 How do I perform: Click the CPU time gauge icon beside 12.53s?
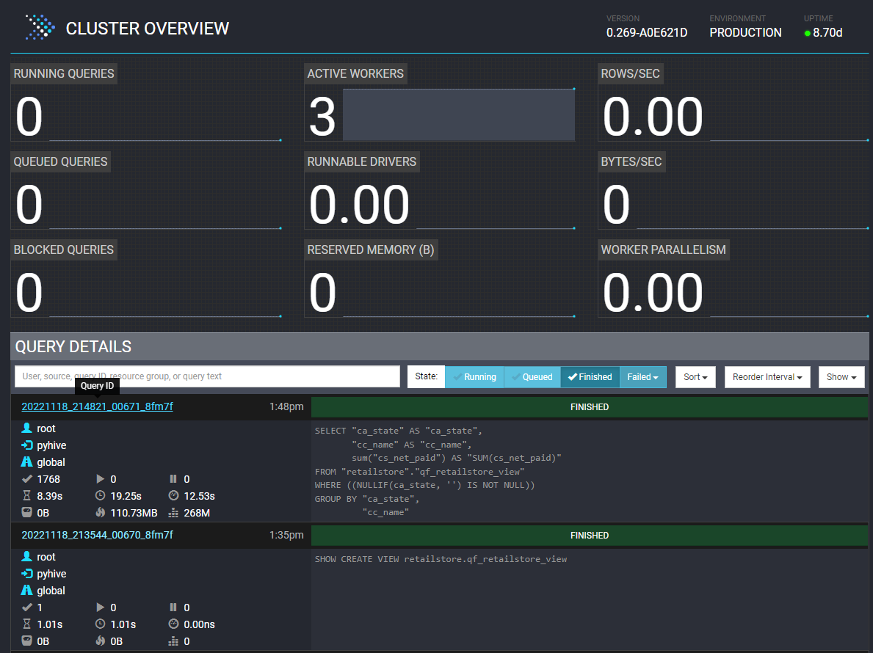point(173,495)
